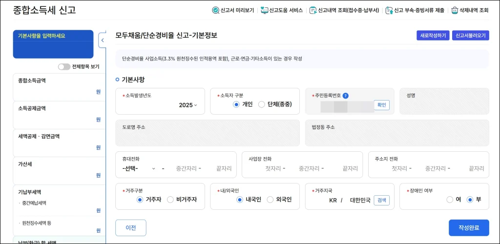Click the 작성완료 button
The image size is (500, 244).
pos(468,228)
